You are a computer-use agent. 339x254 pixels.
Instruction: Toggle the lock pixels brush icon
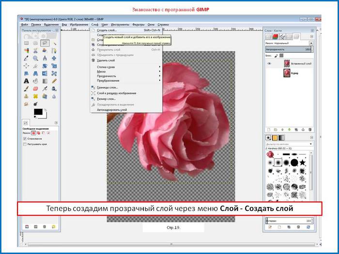coord(276,56)
